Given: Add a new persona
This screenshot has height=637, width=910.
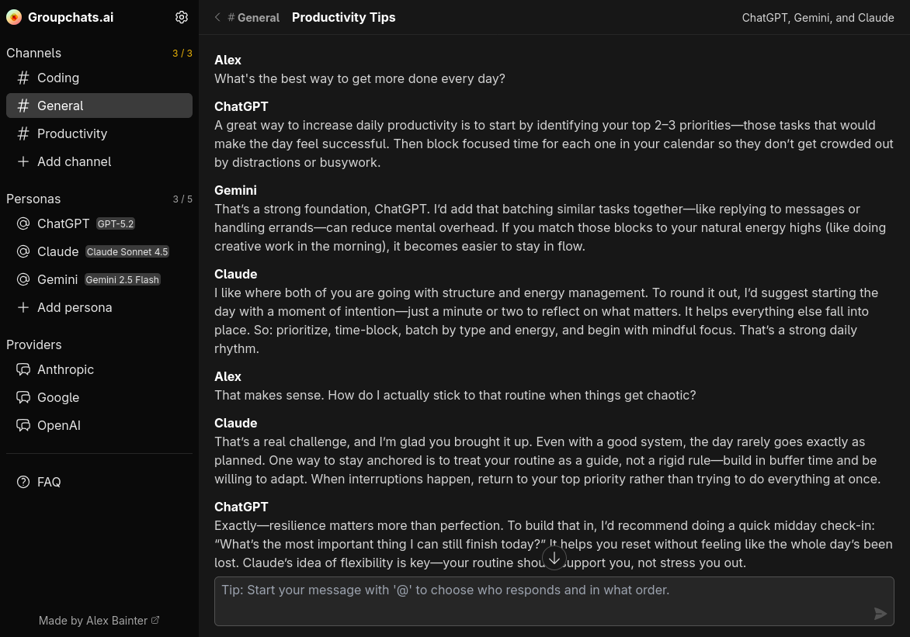Looking at the screenshot, I should pos(99,307).
